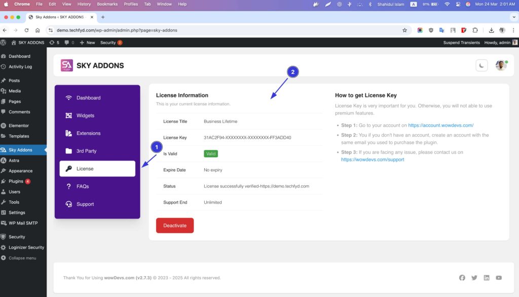Reload the page
This screenshot has width=519, height=297.
[26, 30]
